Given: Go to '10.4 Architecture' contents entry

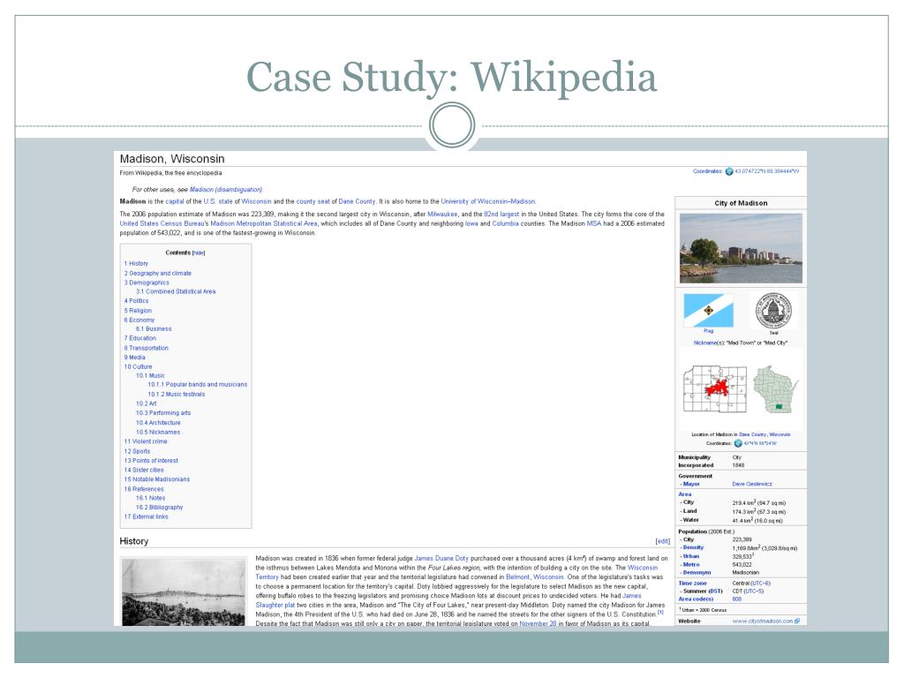Looking at the screenshot, I should 159,423.
